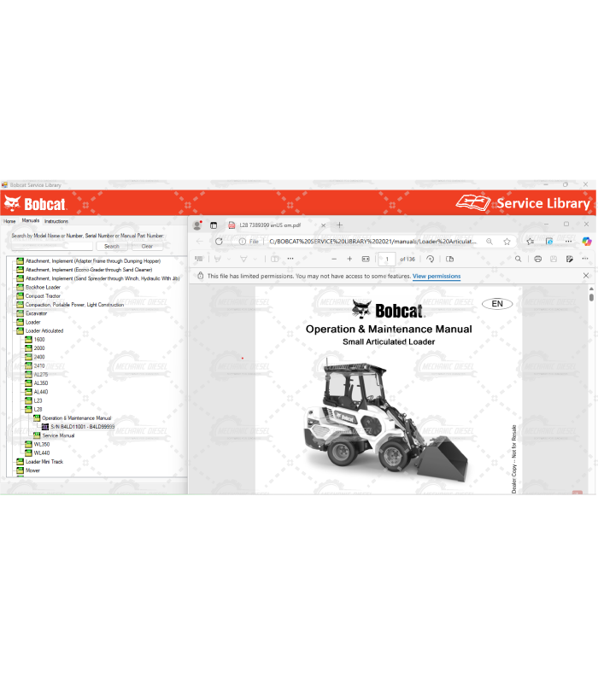Image resolution: width=598 pixels, height=683 pixels.
Task: Open the L28 Service Manual node
Action: pos(58,435)
